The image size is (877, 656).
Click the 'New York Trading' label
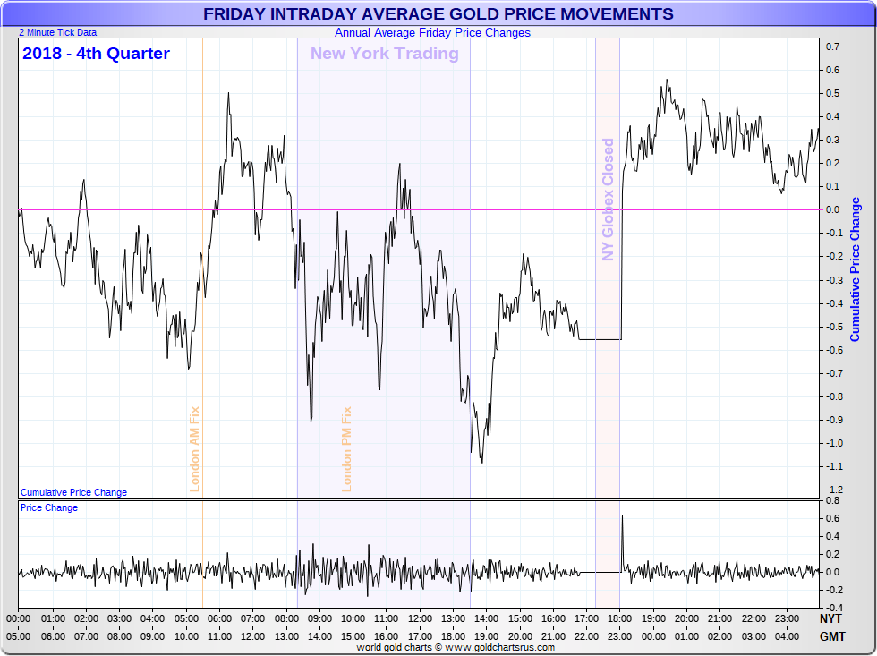(x=385, y=54)
